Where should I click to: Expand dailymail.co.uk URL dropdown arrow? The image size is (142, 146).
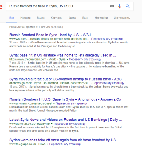[52, 124]
